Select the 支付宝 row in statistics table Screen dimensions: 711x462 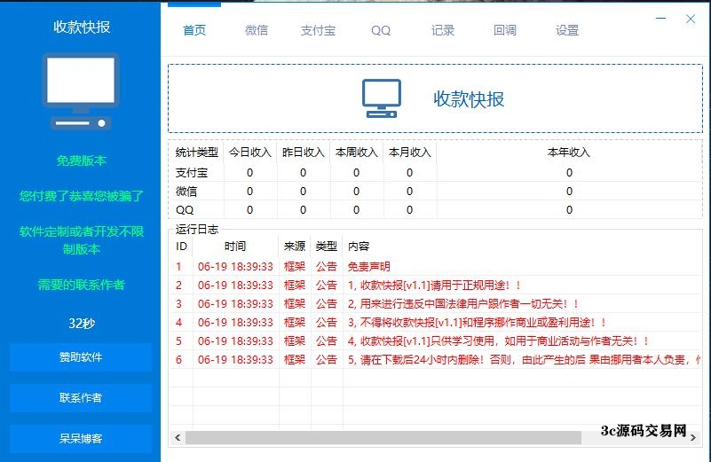tap(436, 173)
